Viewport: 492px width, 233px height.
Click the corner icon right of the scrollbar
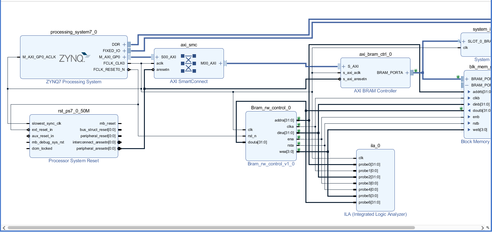(488, 228)
